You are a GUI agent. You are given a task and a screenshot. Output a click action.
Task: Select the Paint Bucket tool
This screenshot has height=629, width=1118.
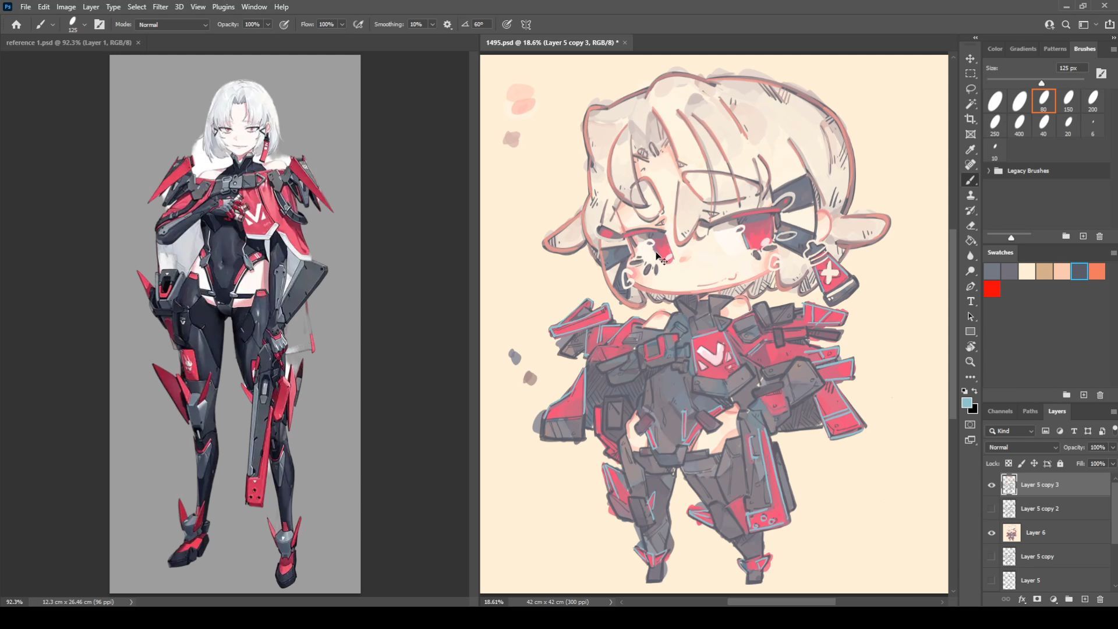970,241
